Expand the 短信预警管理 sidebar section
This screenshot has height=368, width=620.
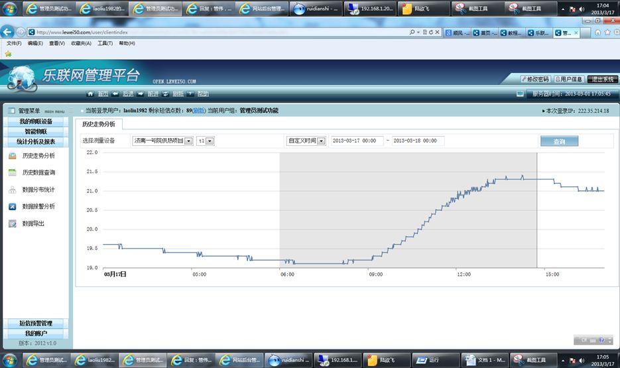point(36,324)
